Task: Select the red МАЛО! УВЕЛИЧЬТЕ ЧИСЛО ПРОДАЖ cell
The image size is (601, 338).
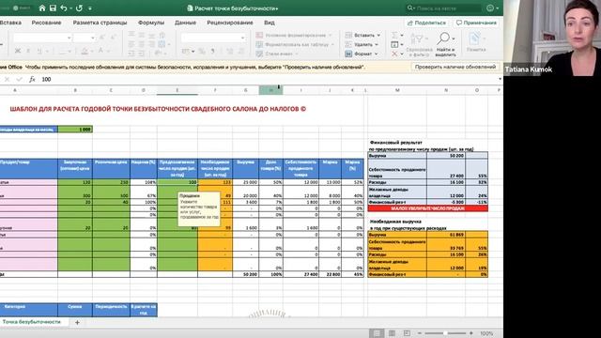Action: point(428,208)
